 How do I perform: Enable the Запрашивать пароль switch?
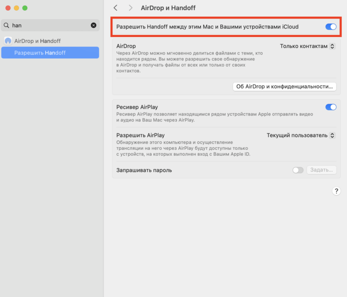coord(298,170)
